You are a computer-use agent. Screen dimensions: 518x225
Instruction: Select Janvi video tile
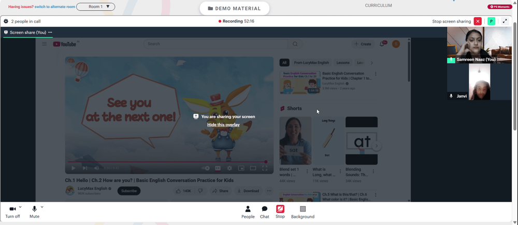tap(479, 81)
